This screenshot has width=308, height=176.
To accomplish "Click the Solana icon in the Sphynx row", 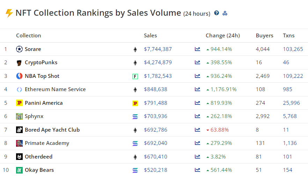I will pyautogui.click(x=135, y=116).
